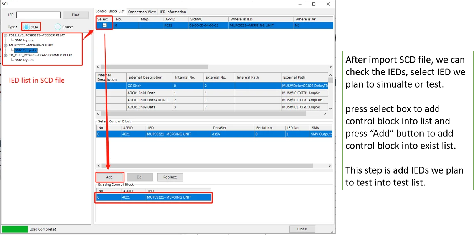The image size is (474, 235).
Task: Click the Add button
Action: (109, 177)
